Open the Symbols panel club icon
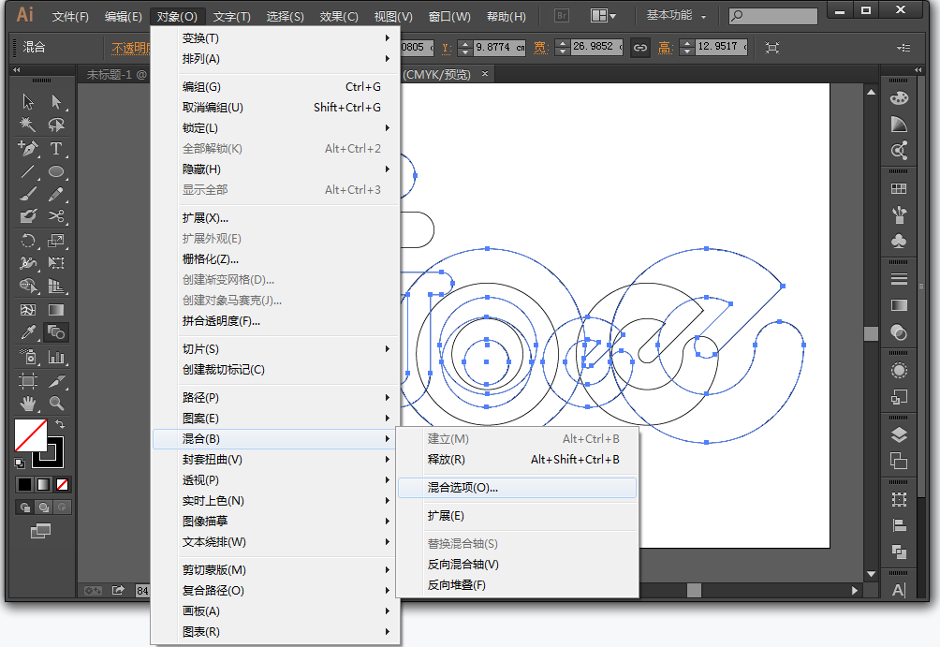 (899, 241)
